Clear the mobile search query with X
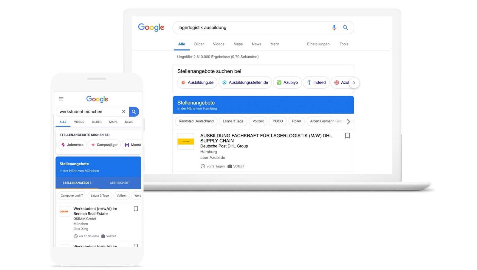The height and width of the screenshot is (270, 477). [x=124, y=112]
